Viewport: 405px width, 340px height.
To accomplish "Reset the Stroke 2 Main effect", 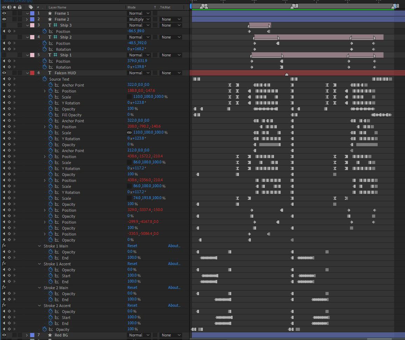I will click(132, 287).
